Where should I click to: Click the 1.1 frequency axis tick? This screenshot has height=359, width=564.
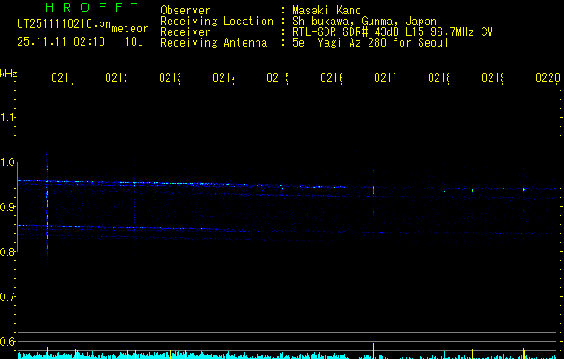tap(8, 118)
